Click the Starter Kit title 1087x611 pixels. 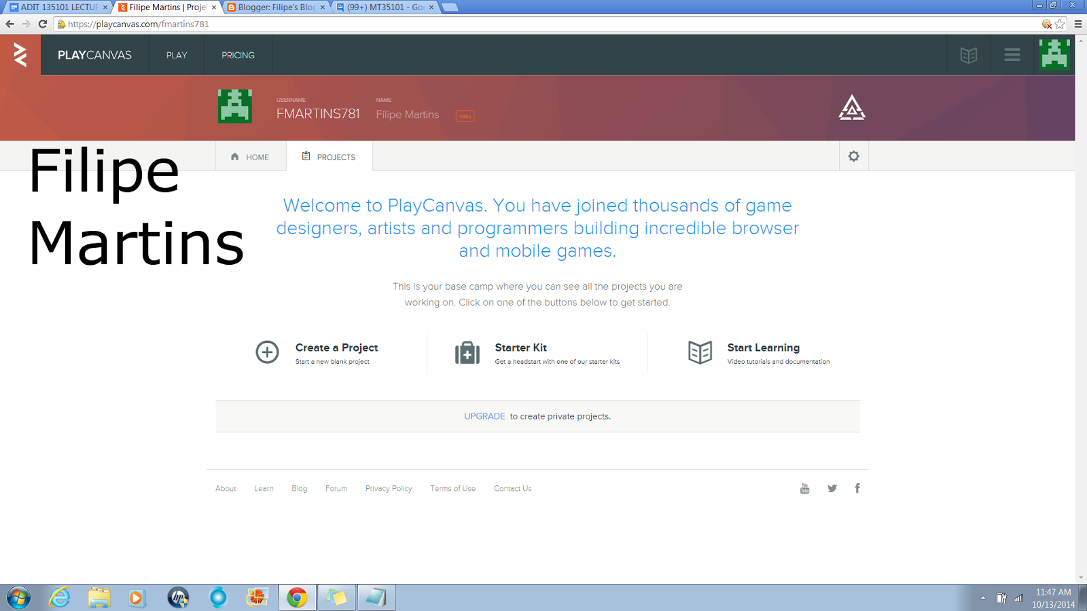tap(521, 348)
